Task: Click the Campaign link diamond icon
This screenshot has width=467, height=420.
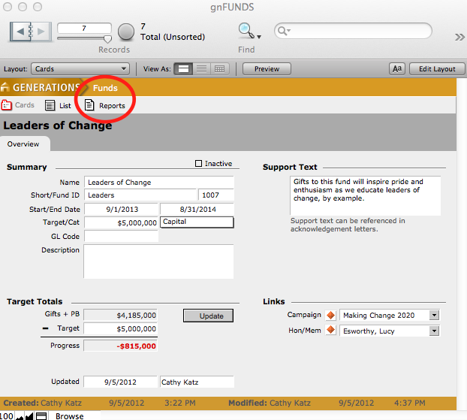Action: (x=331, y=315)
